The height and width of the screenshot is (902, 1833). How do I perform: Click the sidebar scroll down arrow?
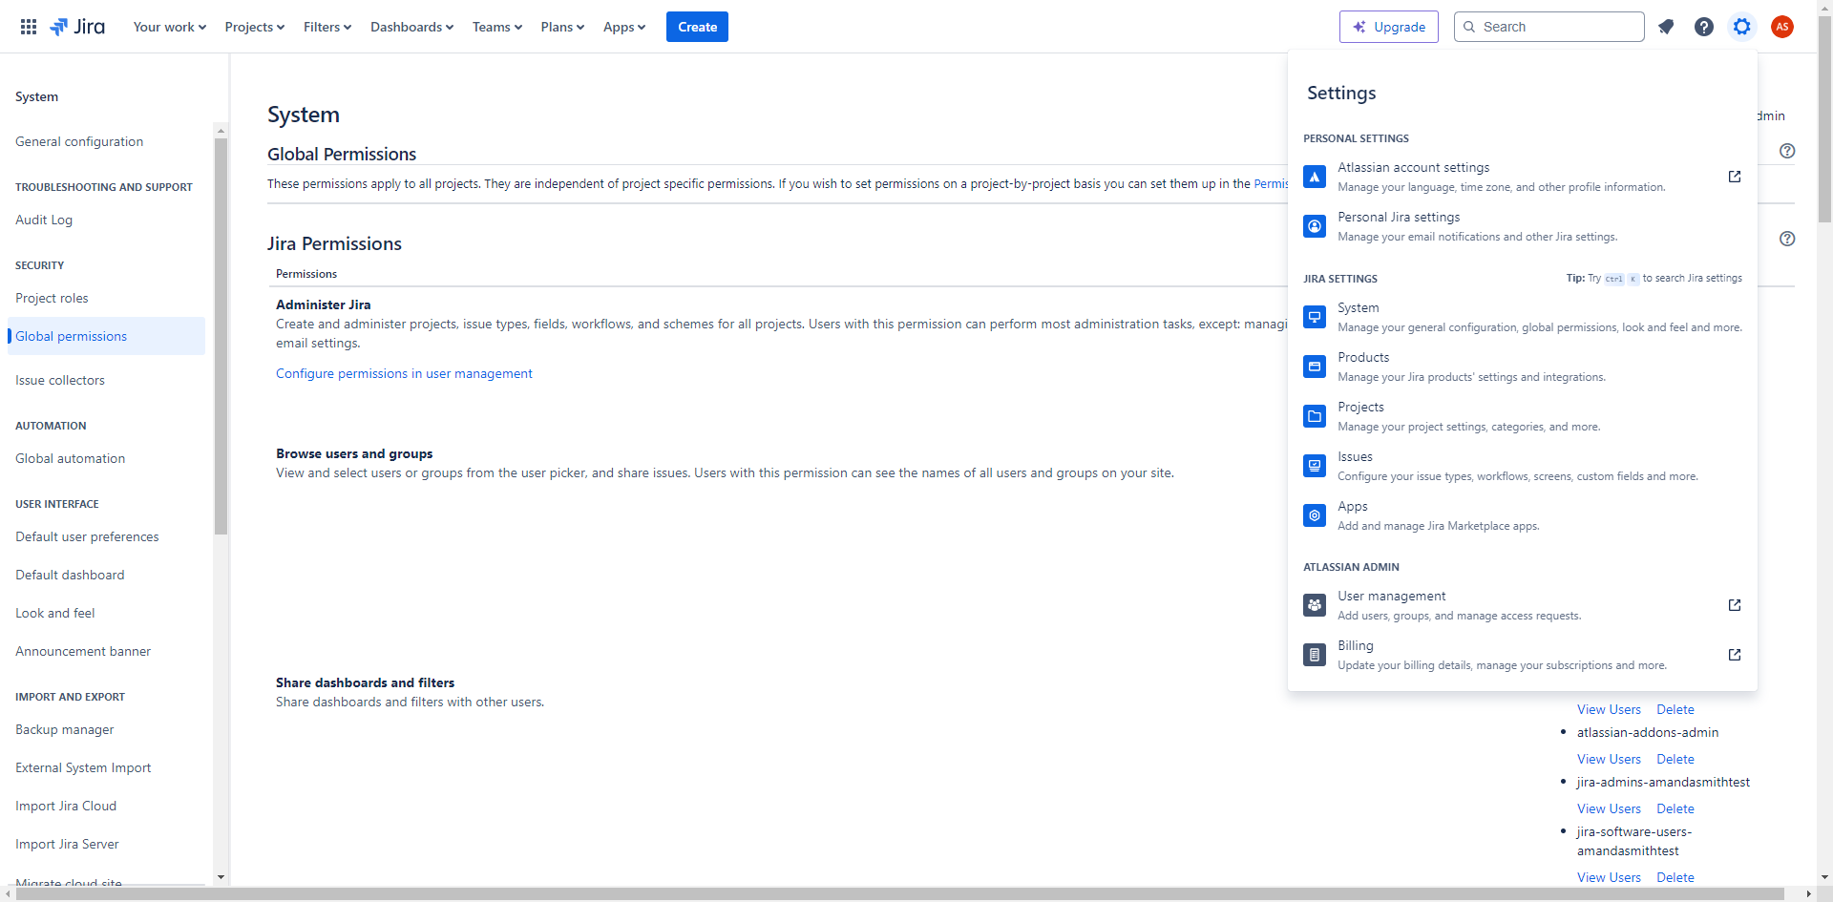[x=221, y=877]
